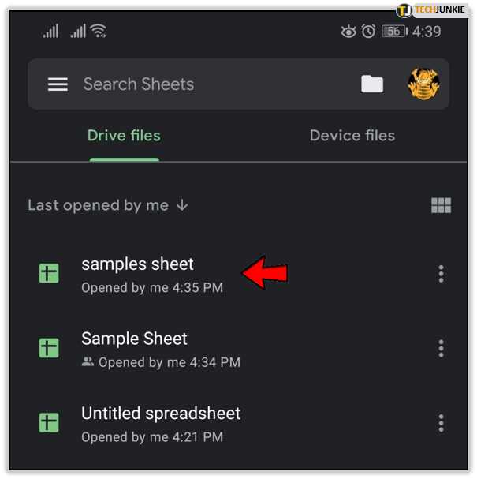Tap the folder icon to open a file

(372, 84)
